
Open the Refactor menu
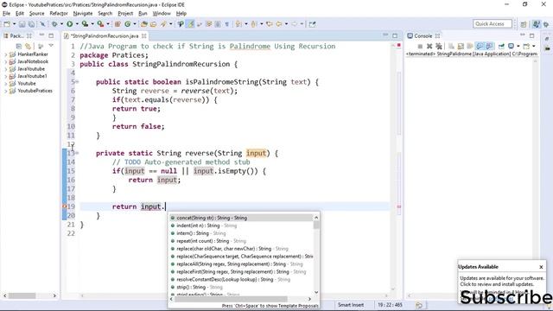click(x=59, y=14)
